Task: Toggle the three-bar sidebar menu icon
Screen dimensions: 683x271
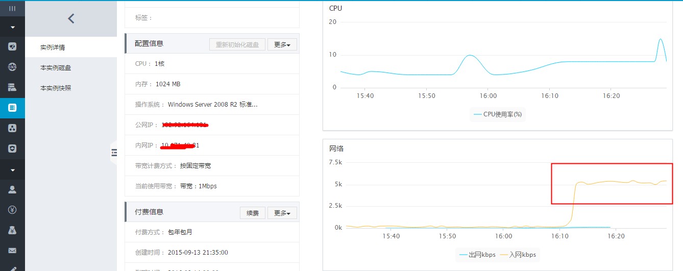Action: (x=12, y=9)
